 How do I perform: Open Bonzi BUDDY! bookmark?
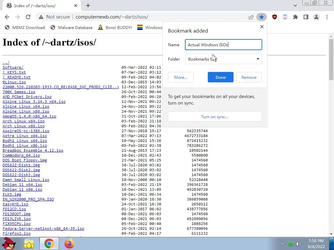[115, 27]
